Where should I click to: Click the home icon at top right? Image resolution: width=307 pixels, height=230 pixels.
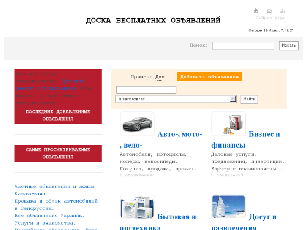click(256, 11)
